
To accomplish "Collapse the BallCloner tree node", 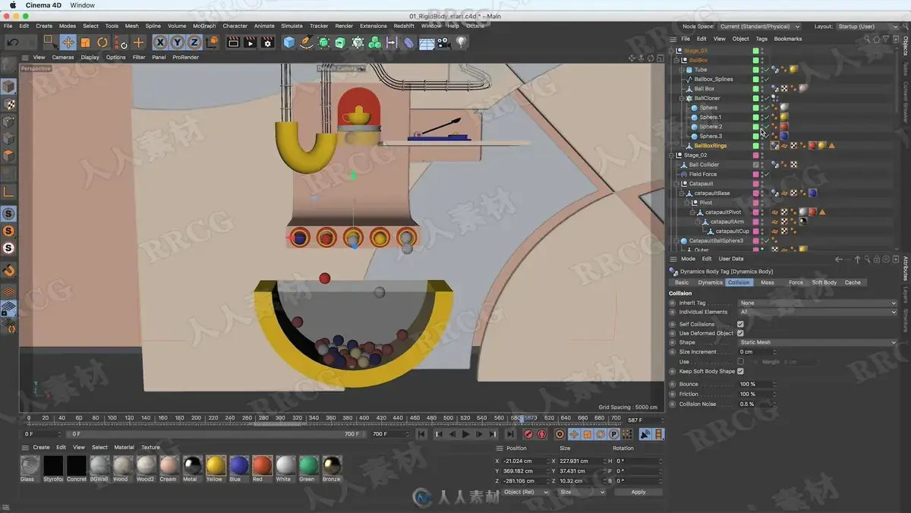I will [x=681, y=98].
